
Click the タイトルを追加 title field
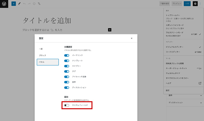click(47, 20)
